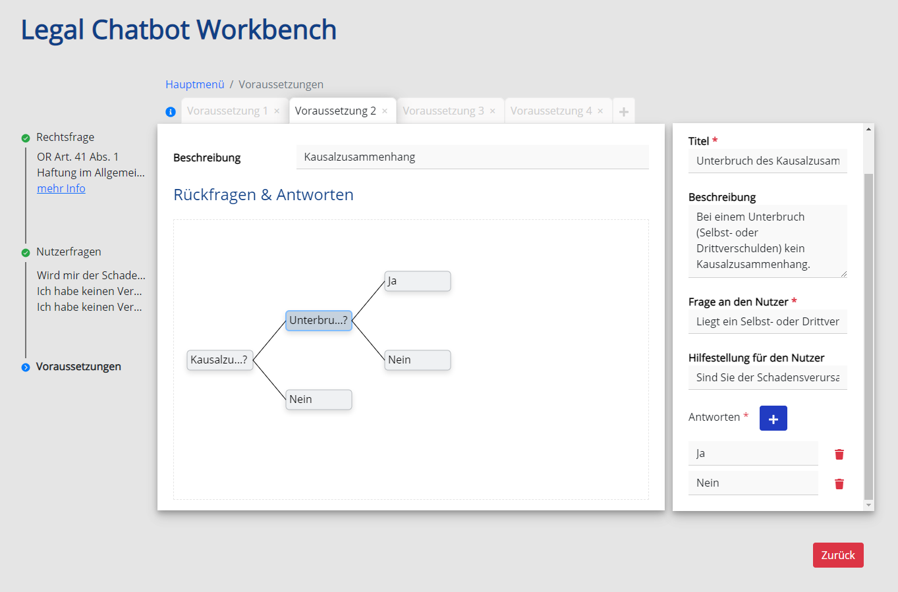Close the Voraussetzung 2 tab
The image size is (898, 592).
(385, 111)
